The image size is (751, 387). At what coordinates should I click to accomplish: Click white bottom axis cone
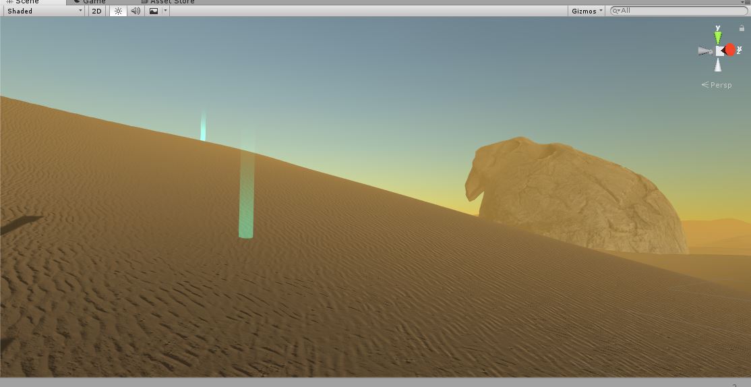pyautogui.click(x=718, y=65)
